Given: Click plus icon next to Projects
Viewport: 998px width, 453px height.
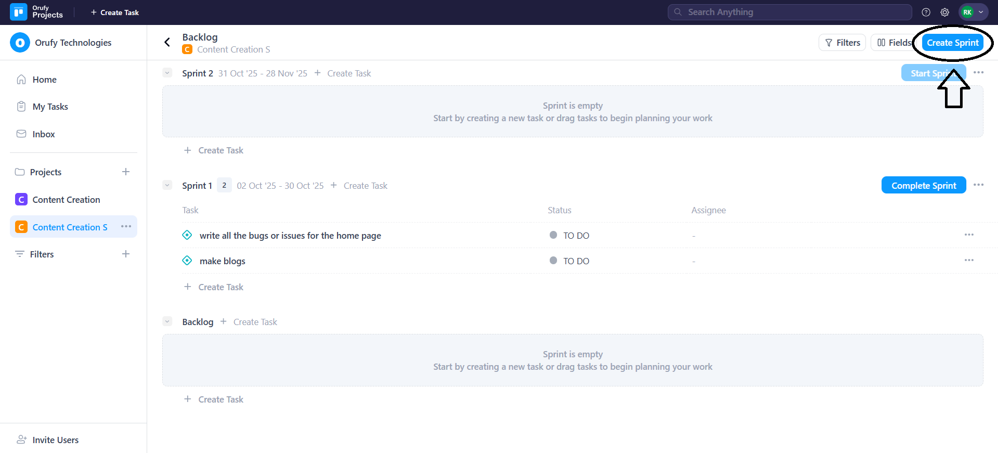Looking at the screenshot, I should click(x=126, y=172).
